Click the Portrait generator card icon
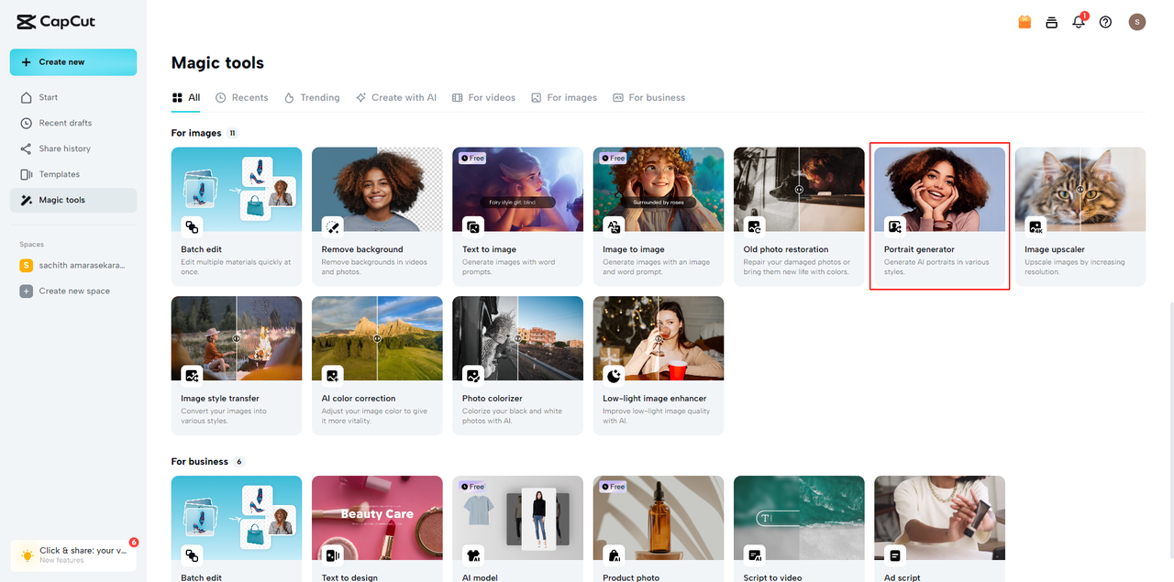1174x582 pixels. [x=895, y=226]
